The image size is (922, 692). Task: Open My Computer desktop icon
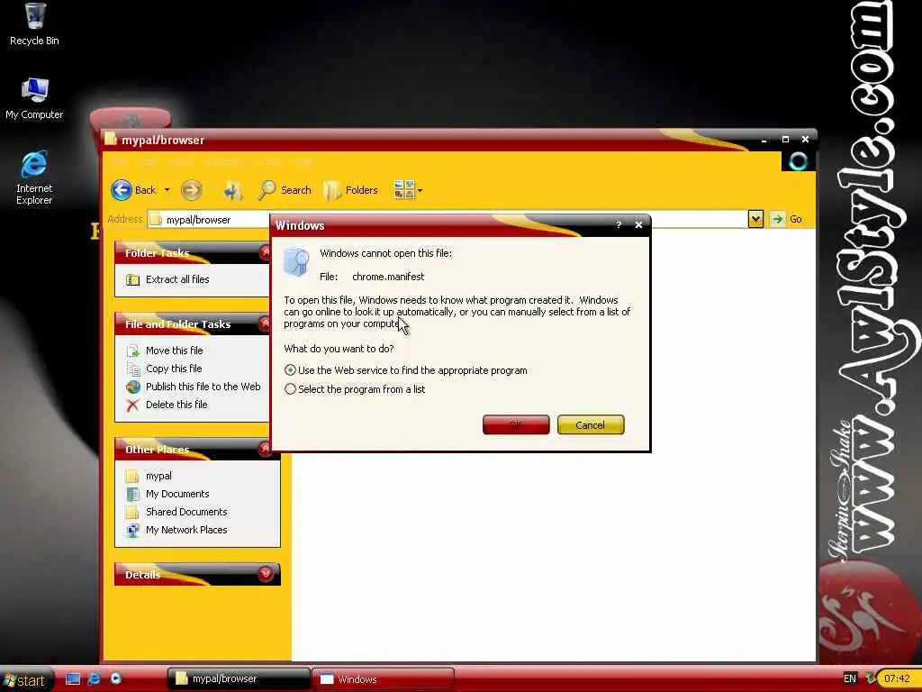coord(34,99)
